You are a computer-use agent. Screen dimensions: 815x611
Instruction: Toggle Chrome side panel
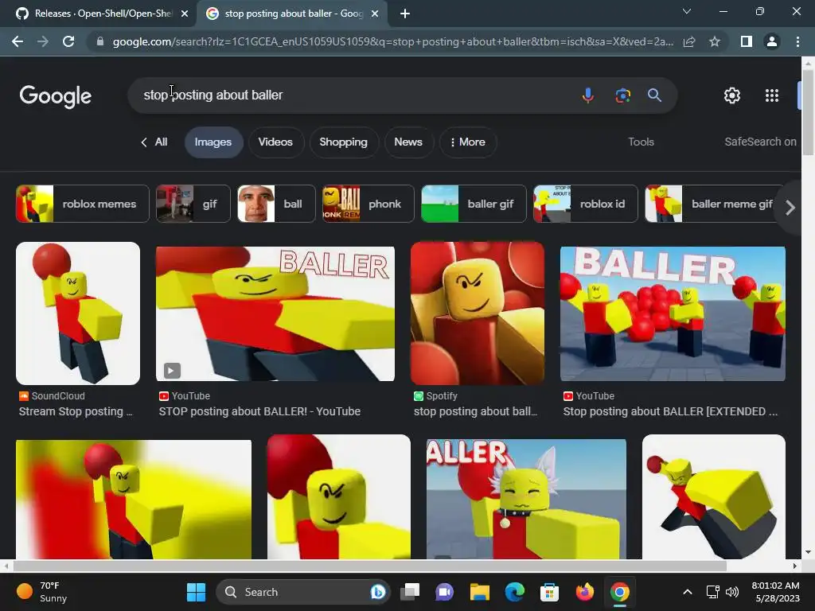(747, 41)
